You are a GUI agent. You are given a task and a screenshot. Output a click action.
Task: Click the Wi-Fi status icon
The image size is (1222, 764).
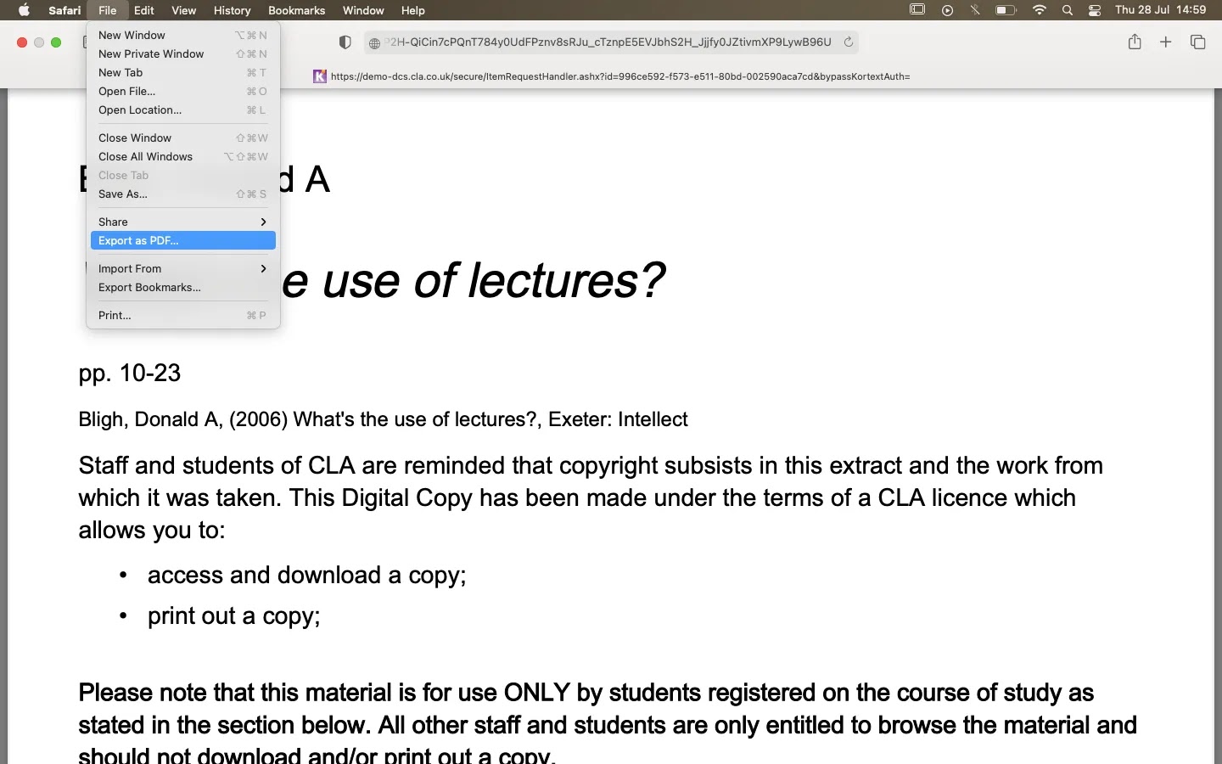(x=1040, y=10)
